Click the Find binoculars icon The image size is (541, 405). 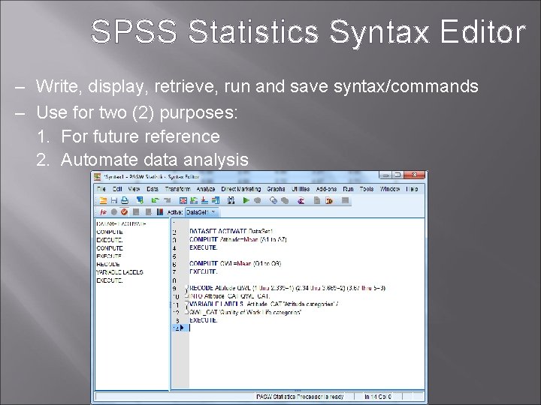click(x=231, y=200)
